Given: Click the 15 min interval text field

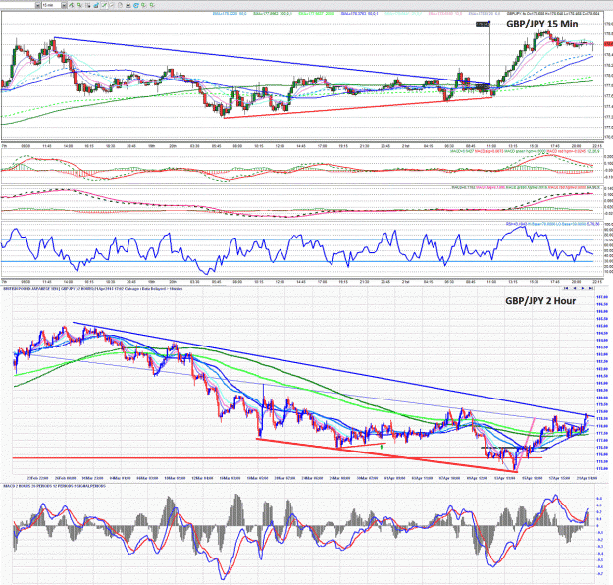Looking at the screenshot, I should [x=51, y=5].
